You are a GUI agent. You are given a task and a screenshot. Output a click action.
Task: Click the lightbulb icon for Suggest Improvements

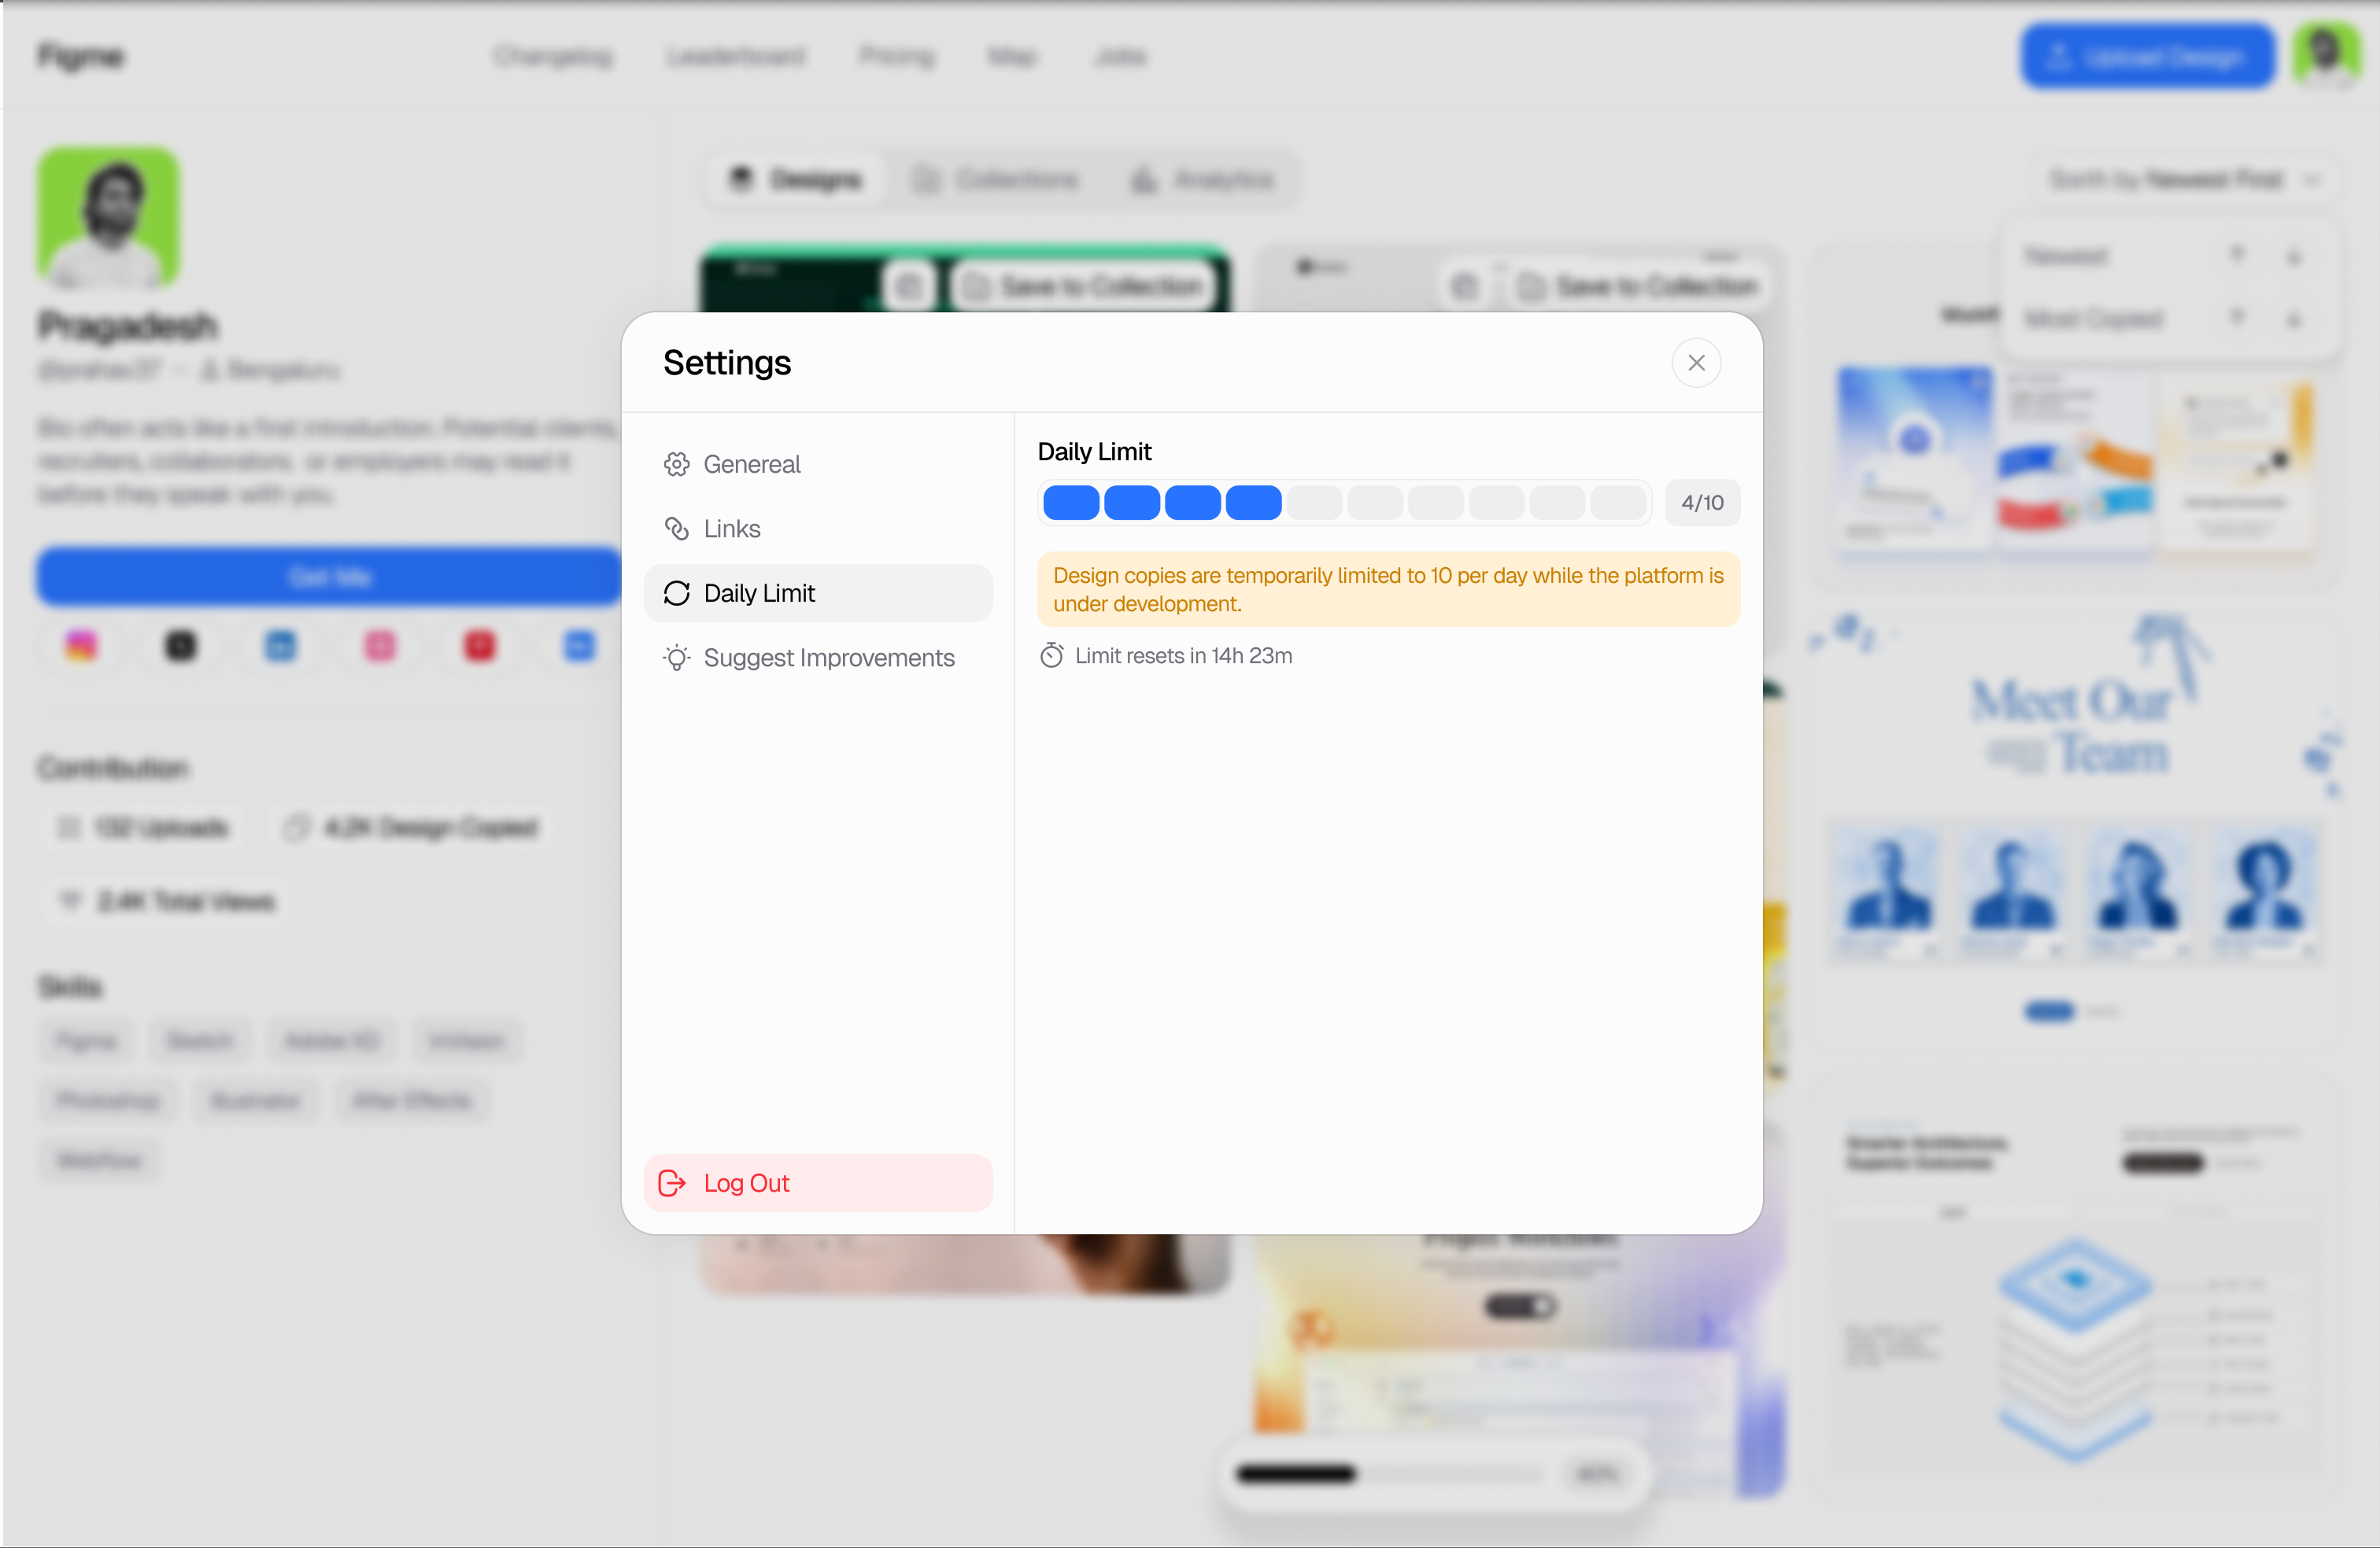pyautogui.click(x=677, y=658)
